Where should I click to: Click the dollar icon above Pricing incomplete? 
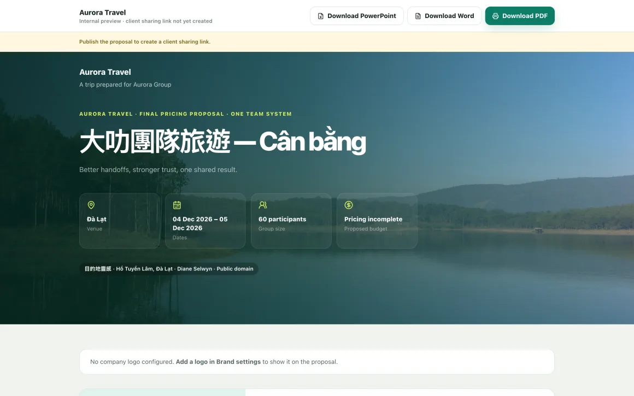coord(349,205)
